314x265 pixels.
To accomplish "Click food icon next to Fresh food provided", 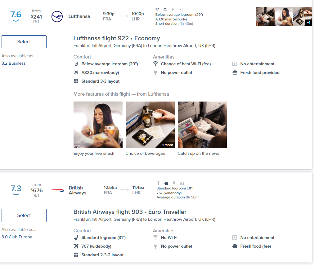I will 235,72.
